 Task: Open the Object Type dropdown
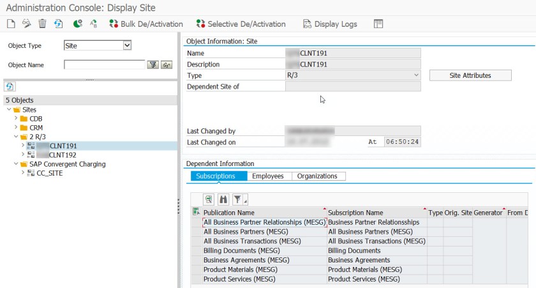[127, 45]
